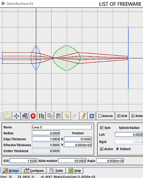Enable the Inverse checkbox

100,116
